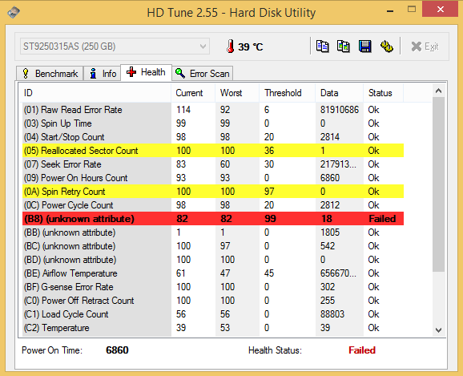The height and width of the screenshot is (376, 463).
Task: Close the HD Tune window
Action: pyautogui.click(x=441, y=9)
